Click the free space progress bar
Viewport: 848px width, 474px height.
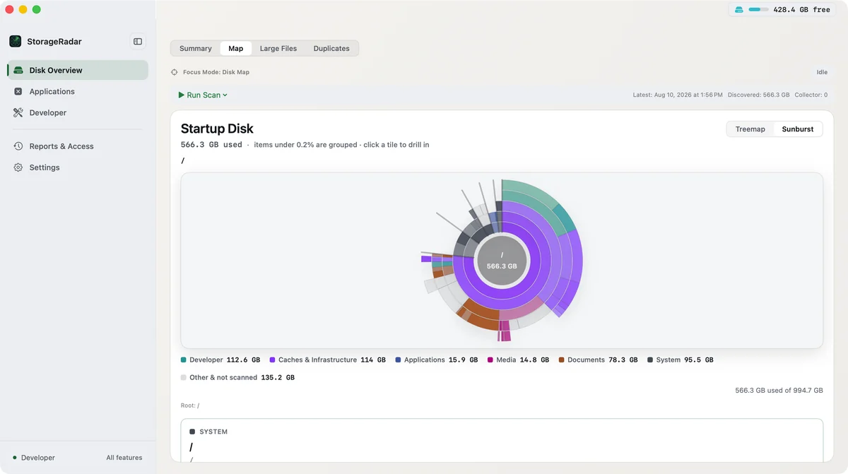click(758, 10)
